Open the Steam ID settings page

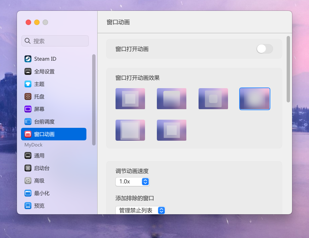54,59
